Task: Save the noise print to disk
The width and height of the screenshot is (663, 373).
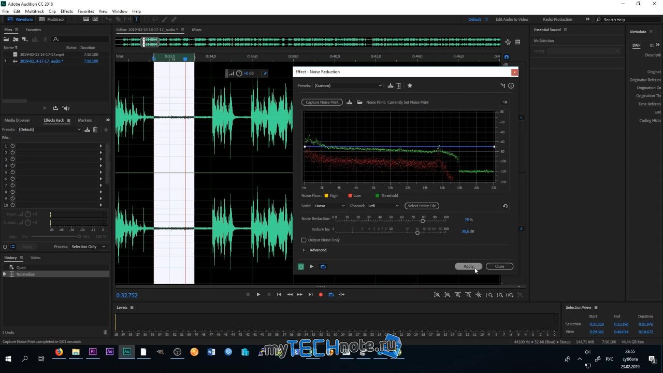Action: (350, 102)
